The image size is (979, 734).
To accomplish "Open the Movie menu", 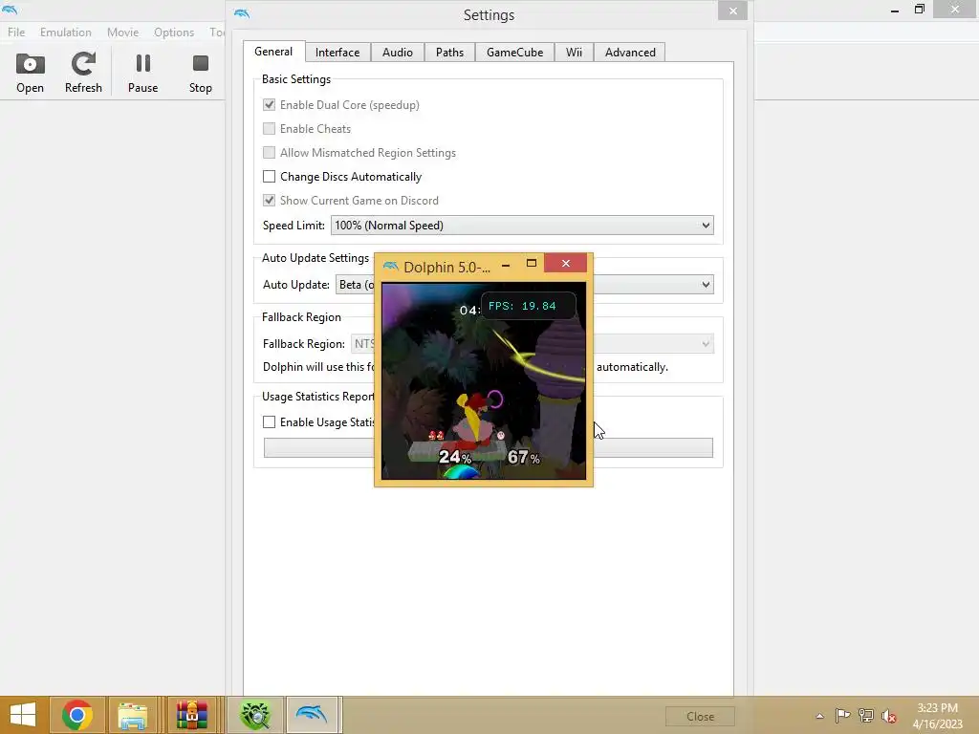I will tap(122, 32).
